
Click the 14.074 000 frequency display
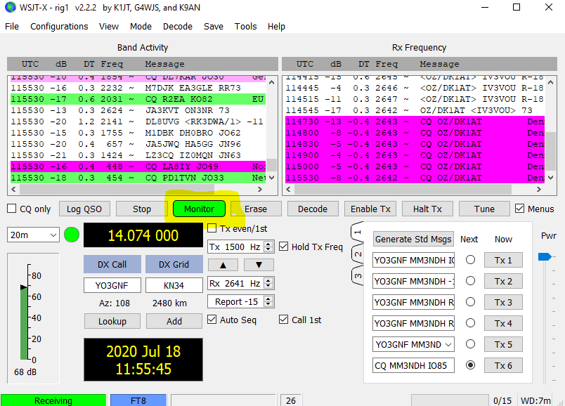tap(143, 235)
